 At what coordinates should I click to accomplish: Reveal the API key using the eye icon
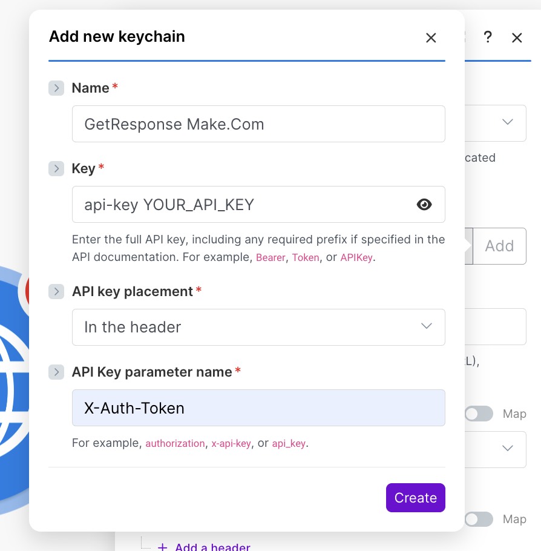tap(424, 205)
